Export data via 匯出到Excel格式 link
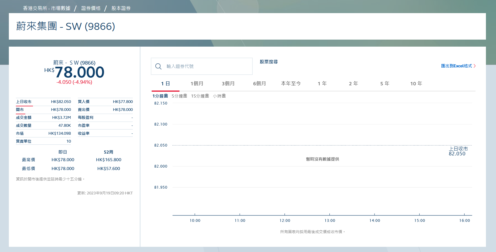496x252 pixels. [x=456, y=66]
